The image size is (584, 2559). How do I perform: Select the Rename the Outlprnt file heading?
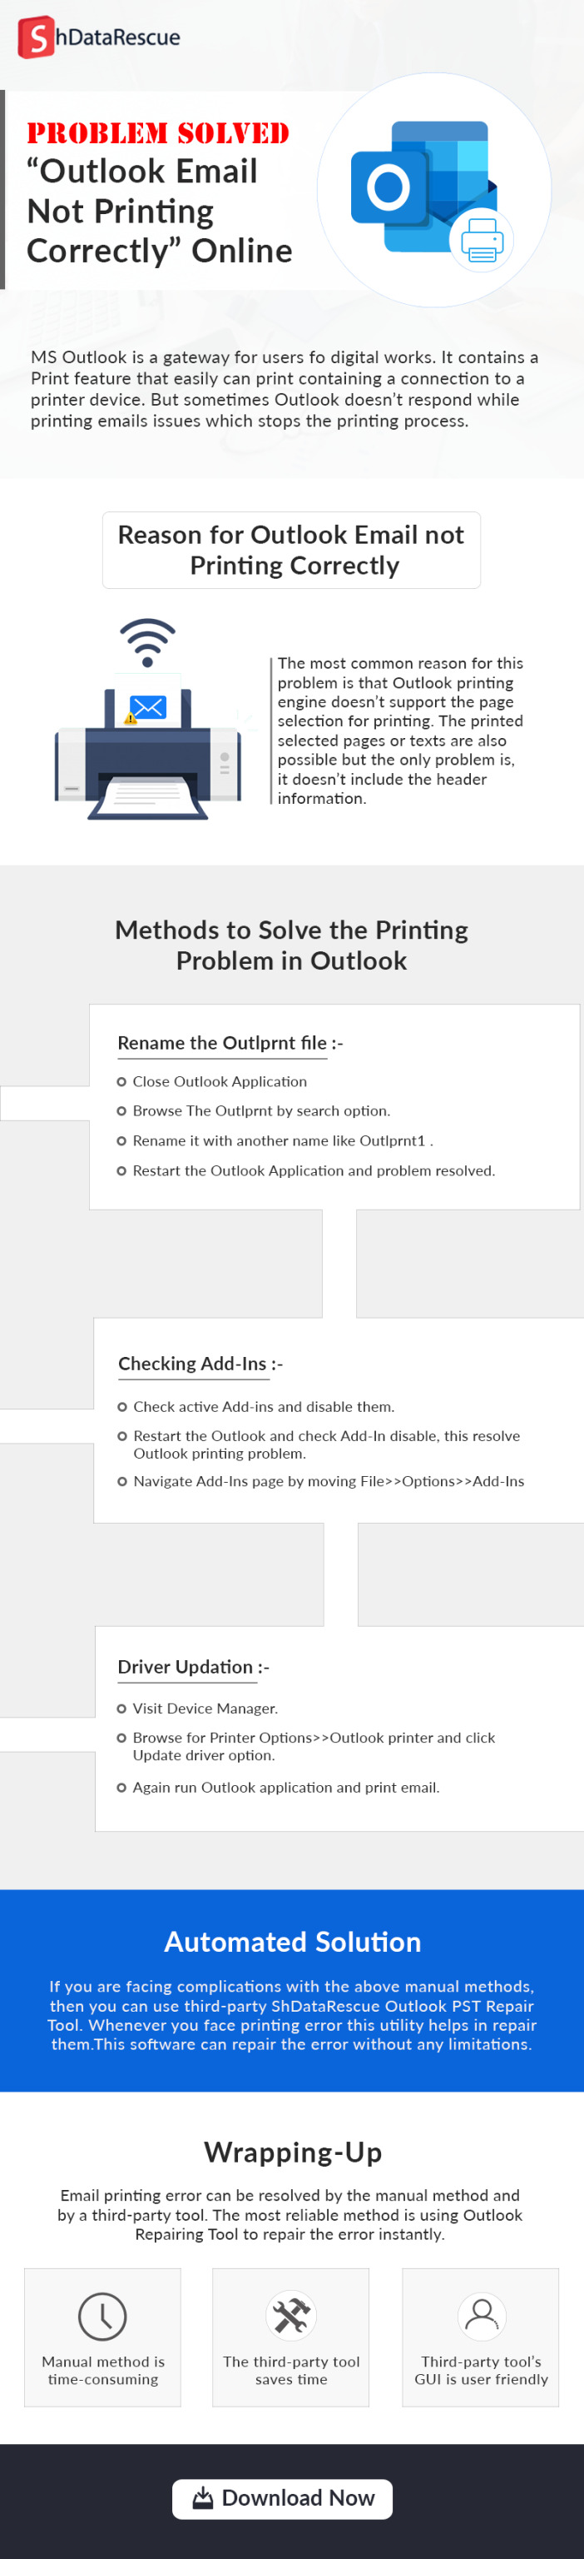(x=230, y=1042)
